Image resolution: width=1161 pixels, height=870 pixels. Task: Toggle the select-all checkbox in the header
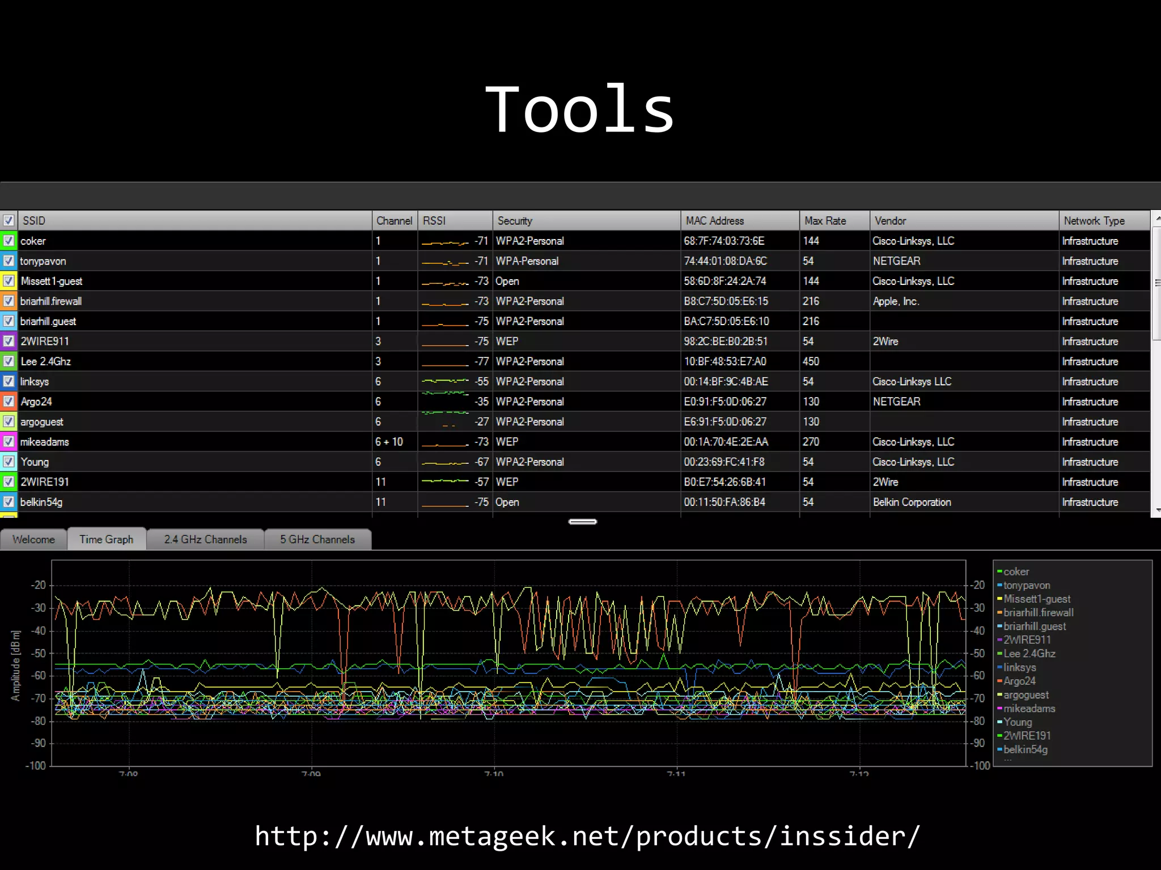coord(9,220)
